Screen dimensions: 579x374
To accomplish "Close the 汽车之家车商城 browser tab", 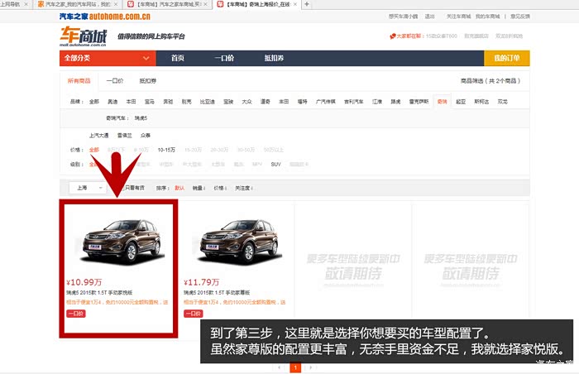I will point(205,4).
